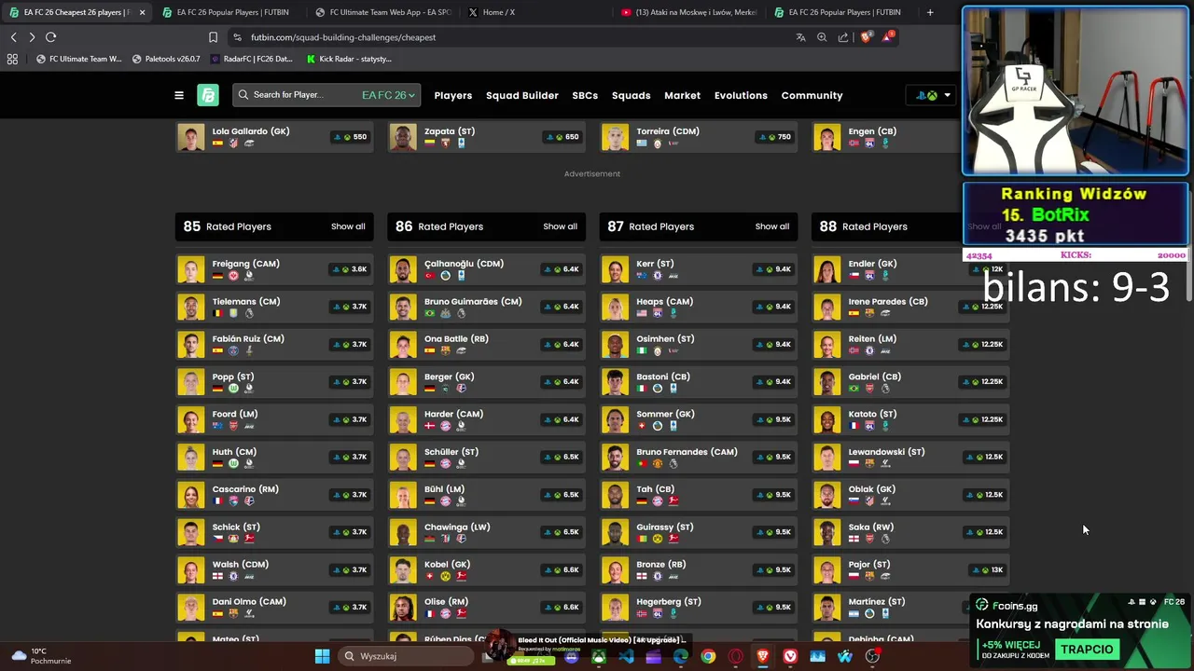
Task: Show all 87 Rated Players
Action: (x=771, y=226)
